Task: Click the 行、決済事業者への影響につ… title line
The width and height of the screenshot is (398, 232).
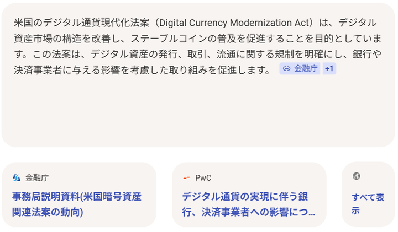Action: [x=249, y=212]
